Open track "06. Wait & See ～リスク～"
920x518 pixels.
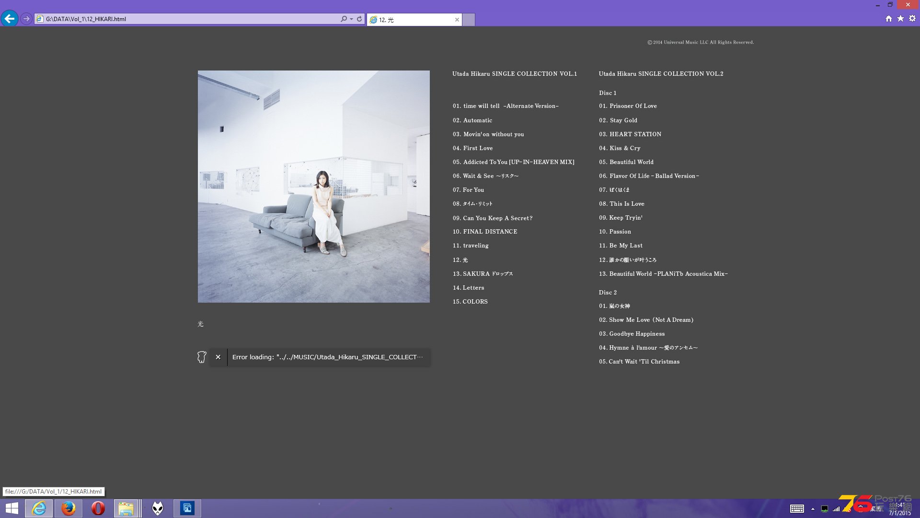[485, 176]
